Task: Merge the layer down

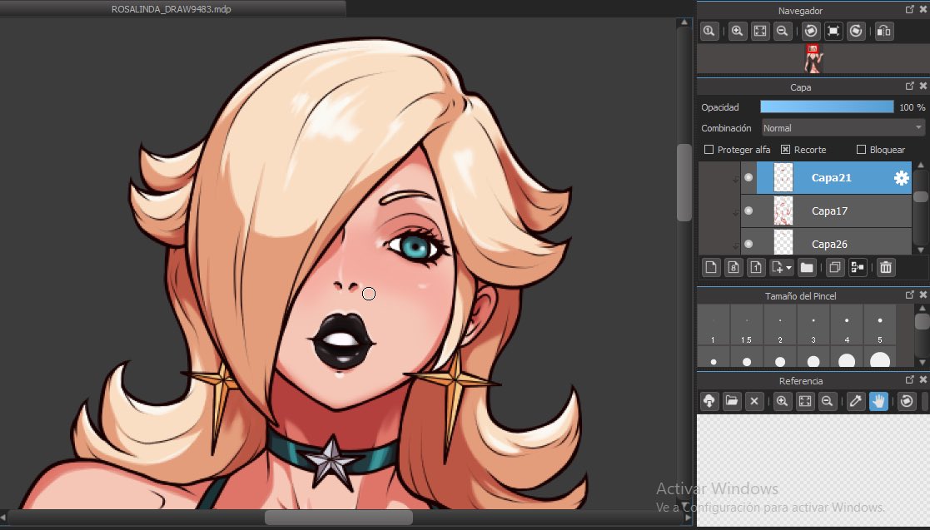Action: (857, 267)
